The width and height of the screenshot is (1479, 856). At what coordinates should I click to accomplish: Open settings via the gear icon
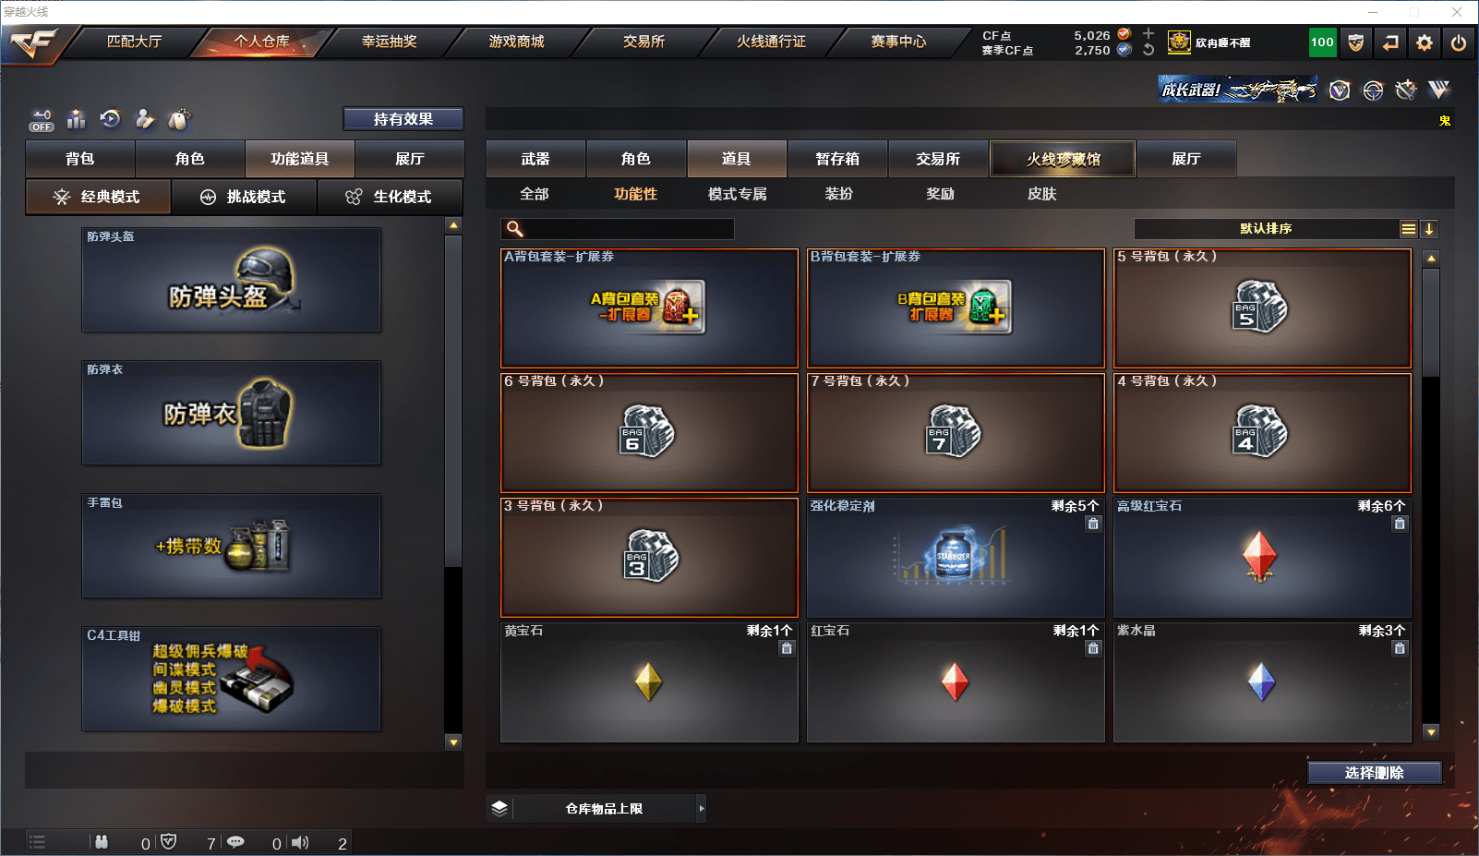tap(1425, 42)
